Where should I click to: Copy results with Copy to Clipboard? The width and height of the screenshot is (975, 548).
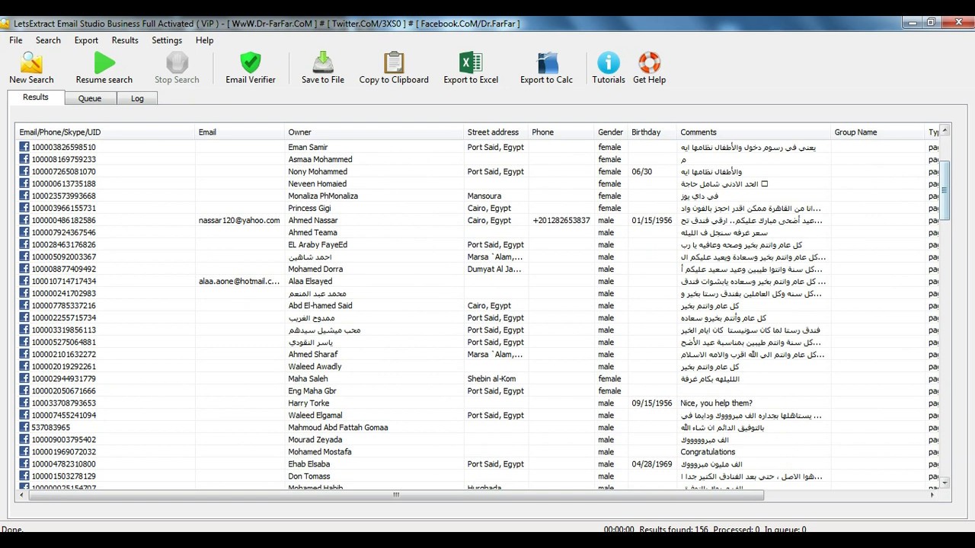point(394,67)
